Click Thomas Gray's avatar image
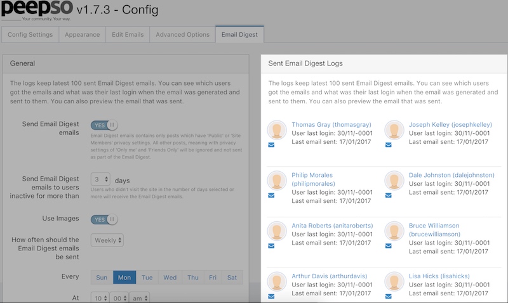The width and height of the screenshot is (508, 303). coord(277,130)
